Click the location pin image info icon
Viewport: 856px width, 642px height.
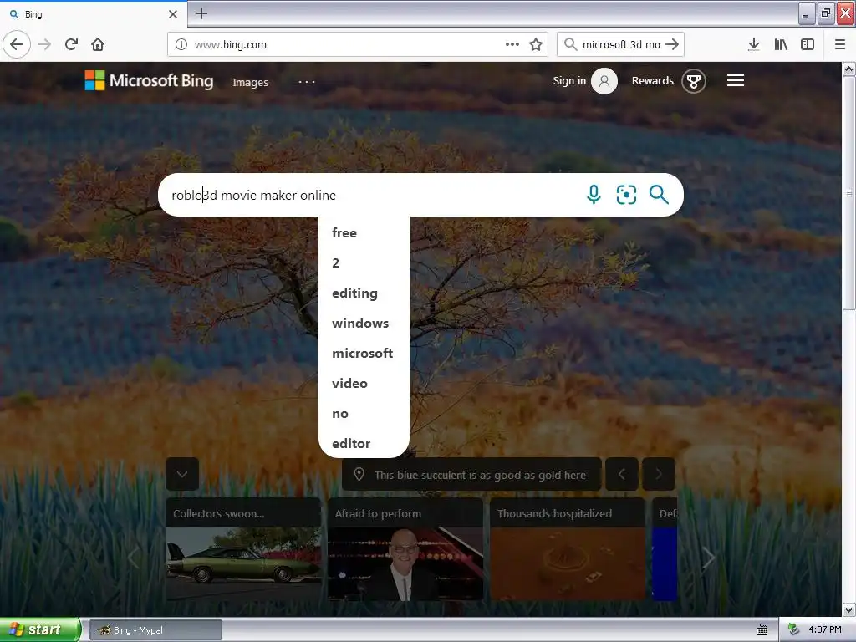(x=359, y=474)
